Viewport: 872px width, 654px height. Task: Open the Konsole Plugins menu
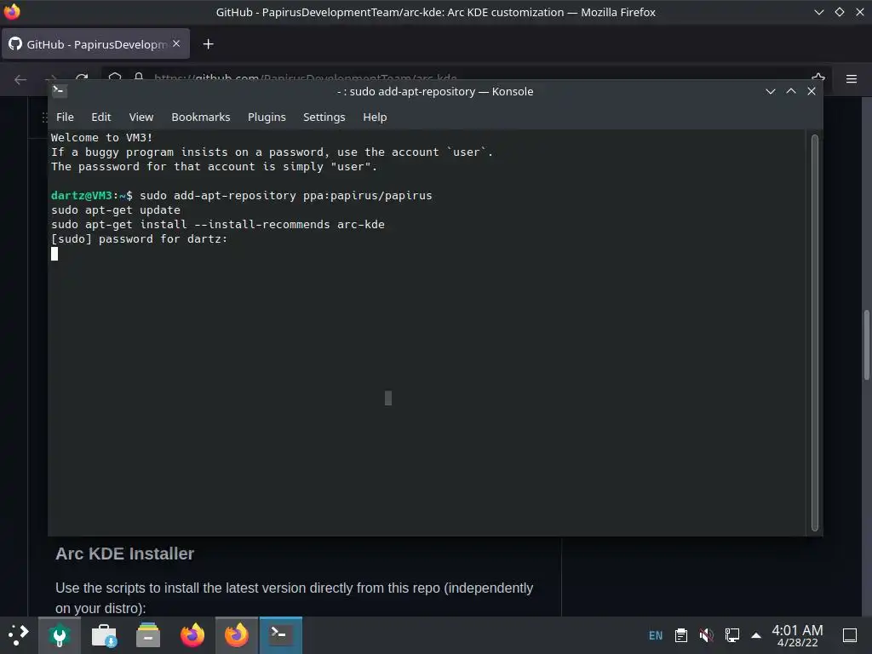pyautogui.click(x=267, y=118)
